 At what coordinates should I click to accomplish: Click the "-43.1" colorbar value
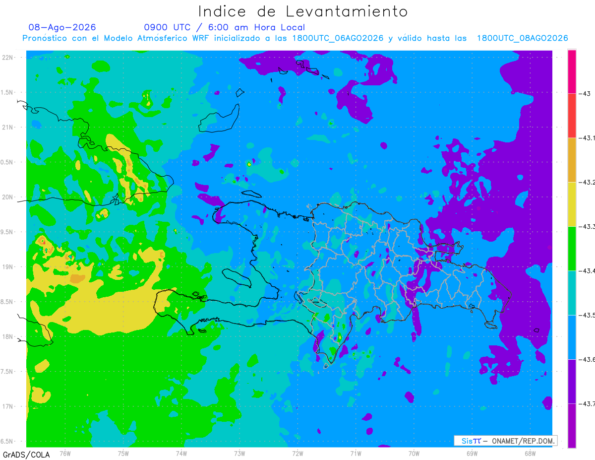click(x=587, y=138)
